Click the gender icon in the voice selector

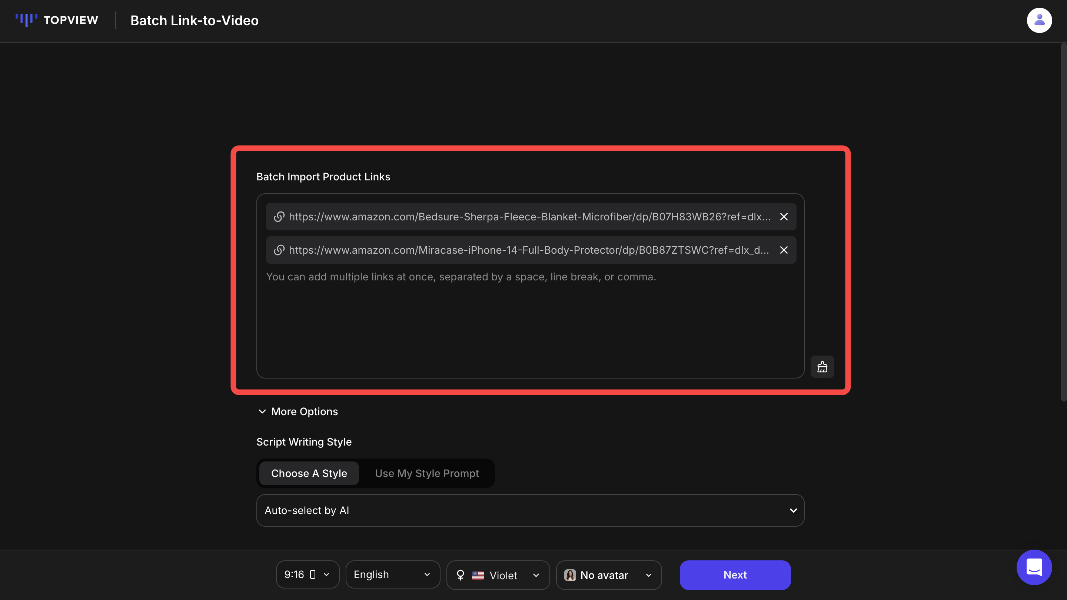(461, 575)
